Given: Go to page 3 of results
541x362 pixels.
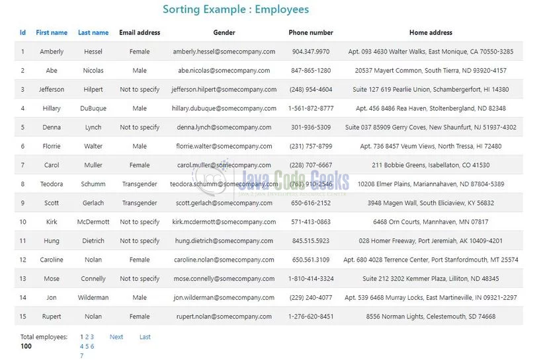Looking at the screenshot, I should 92,337.
